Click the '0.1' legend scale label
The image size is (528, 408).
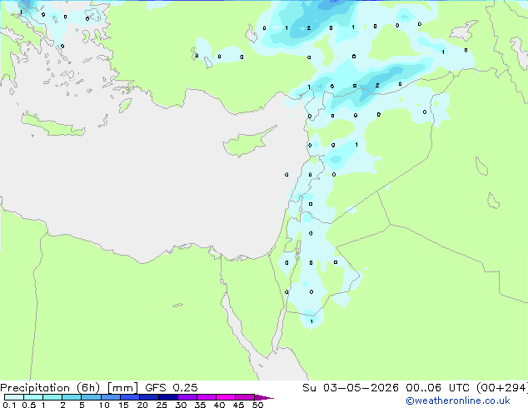[x=8, y=405]
